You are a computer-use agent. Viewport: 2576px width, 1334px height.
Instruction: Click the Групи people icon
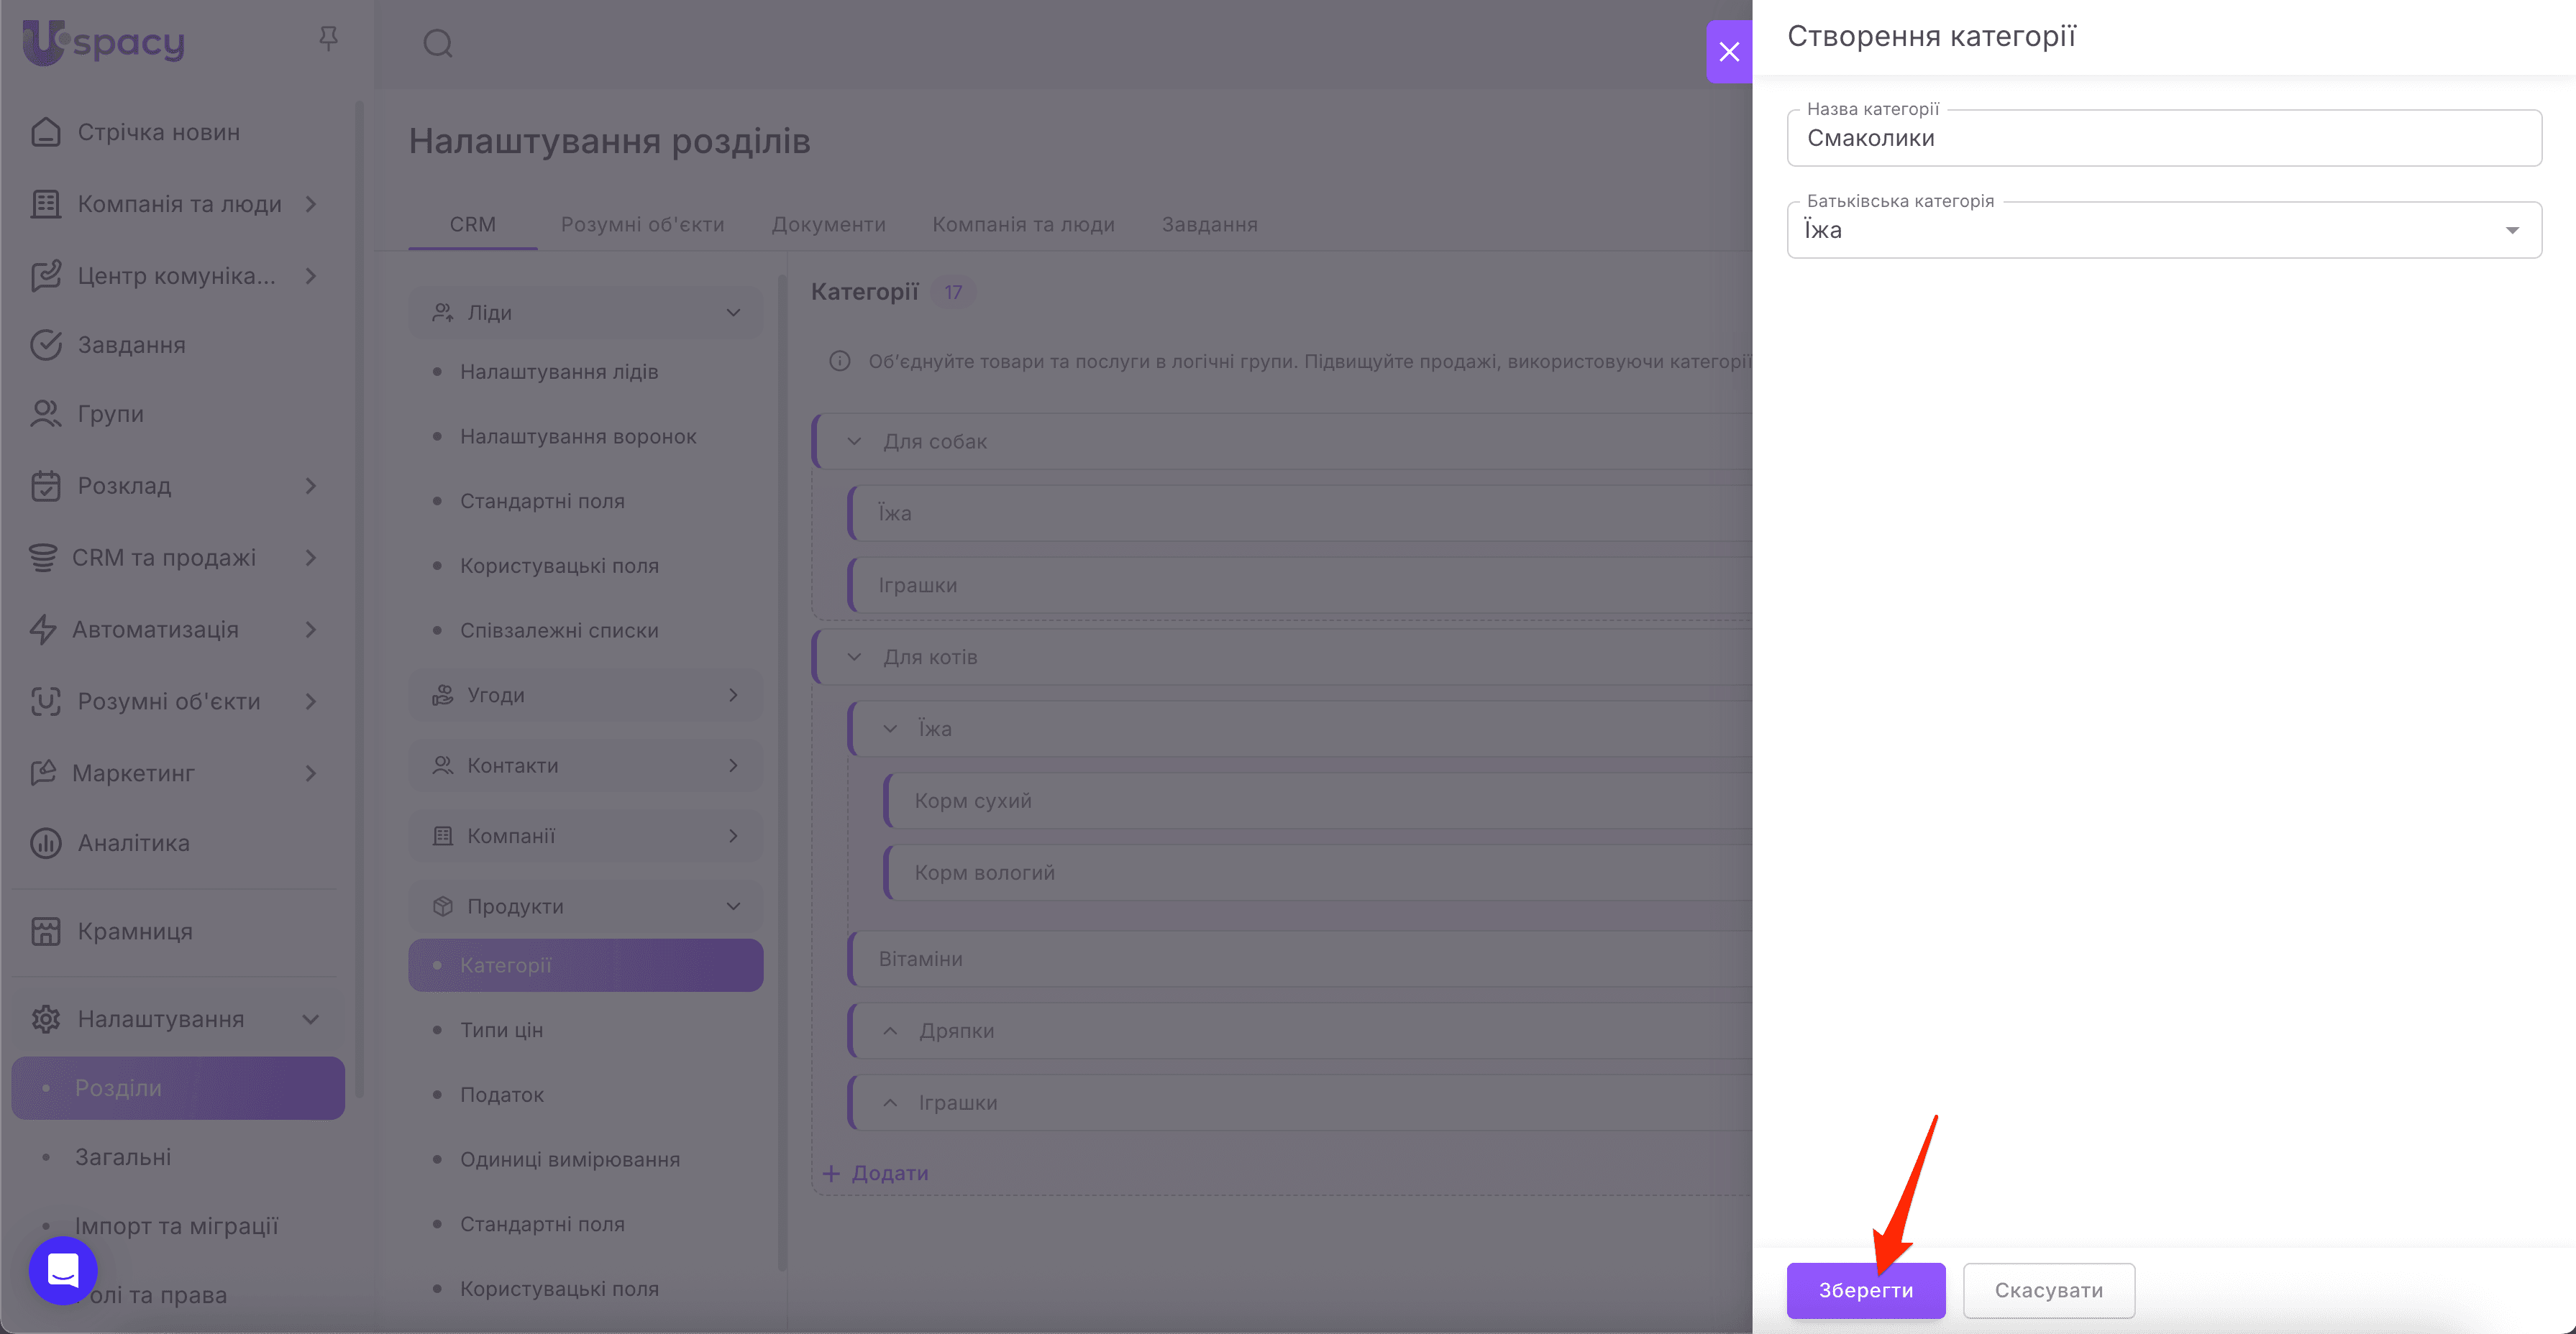(45, 414)
